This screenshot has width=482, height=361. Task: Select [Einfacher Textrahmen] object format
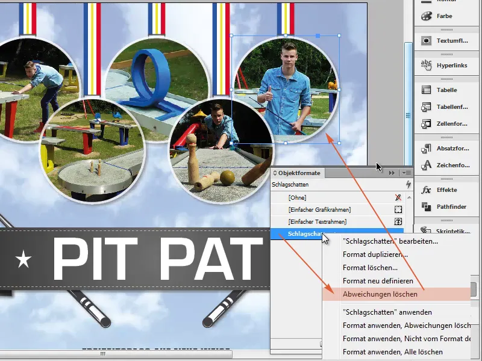tap(337, 221)
